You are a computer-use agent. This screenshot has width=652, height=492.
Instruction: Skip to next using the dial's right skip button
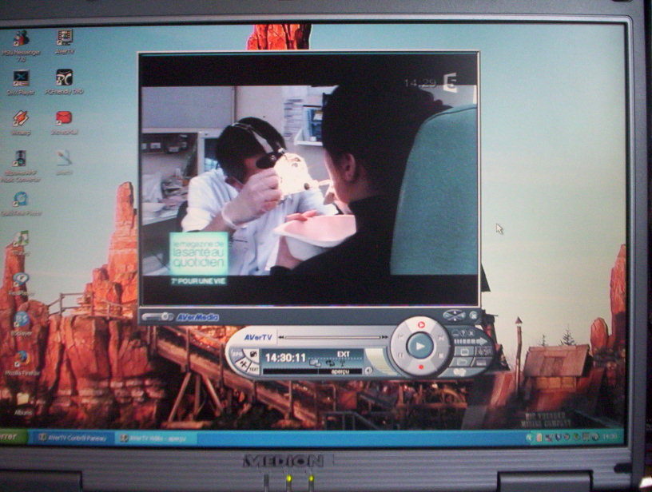pyautogui.click(x=441, y=338)
